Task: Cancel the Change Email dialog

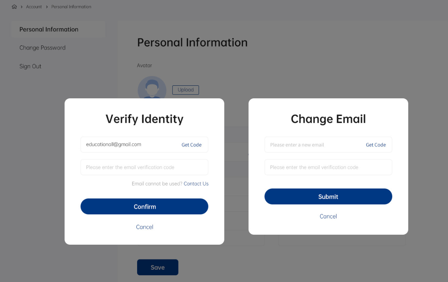Action: pyautogui.click(x=328, y=216)
